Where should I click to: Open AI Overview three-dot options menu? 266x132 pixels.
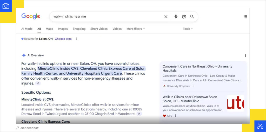(245, 55)
